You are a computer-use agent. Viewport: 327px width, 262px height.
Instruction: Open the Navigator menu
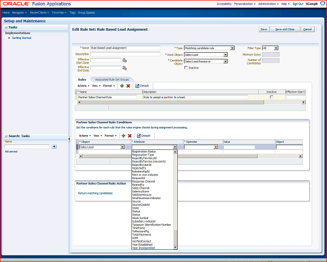click(x=19, y=12)
